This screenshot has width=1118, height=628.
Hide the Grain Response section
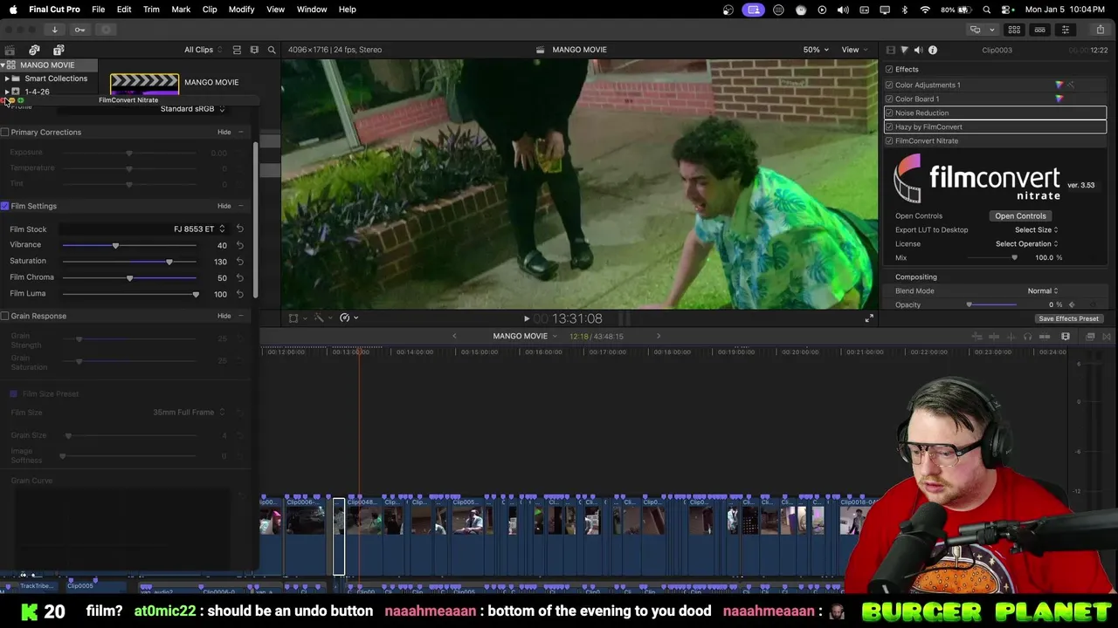224,316
